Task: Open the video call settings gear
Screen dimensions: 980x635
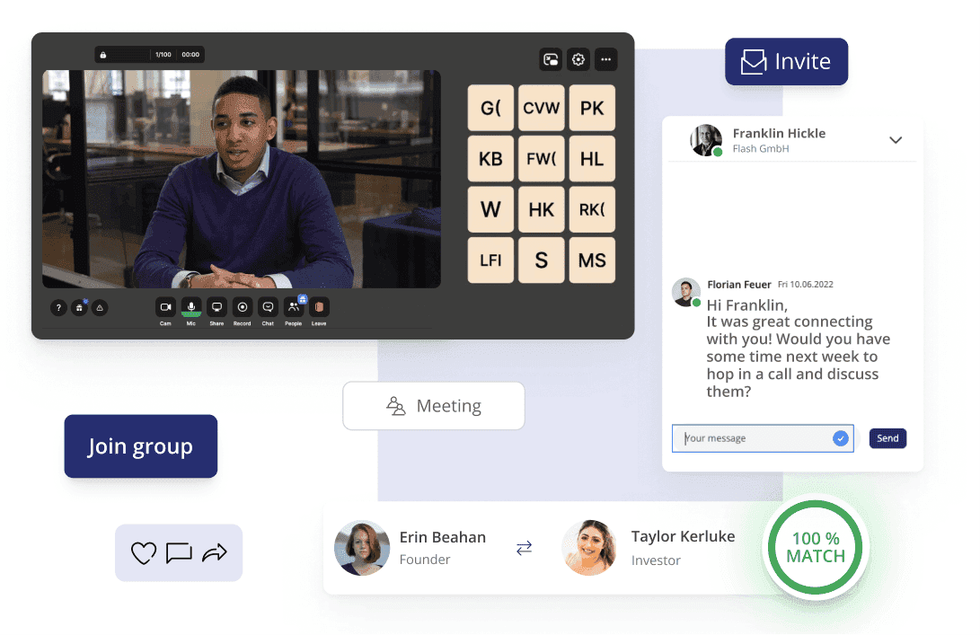Action: click(x=578, y=60)
